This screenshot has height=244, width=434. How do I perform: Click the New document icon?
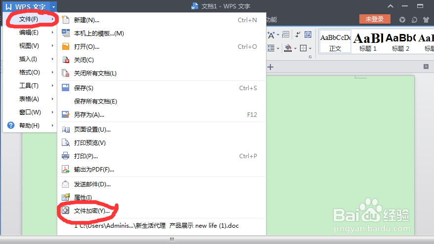66,20
